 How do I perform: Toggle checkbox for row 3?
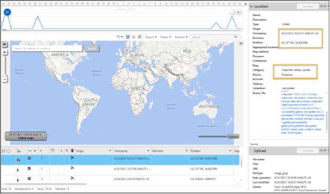(x=29, y=178)
